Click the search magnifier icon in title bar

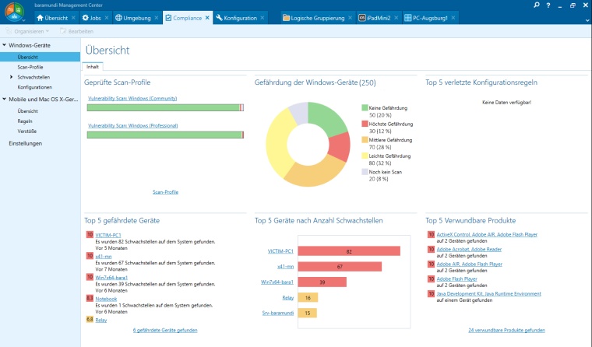pos(537,5)
